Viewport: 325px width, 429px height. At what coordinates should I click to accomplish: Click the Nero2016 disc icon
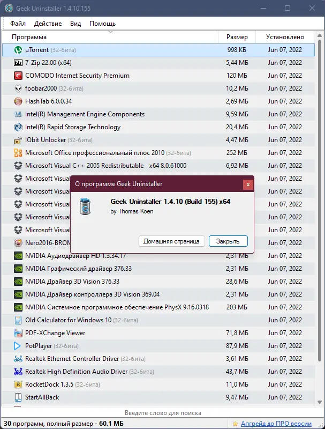[18, 243]
